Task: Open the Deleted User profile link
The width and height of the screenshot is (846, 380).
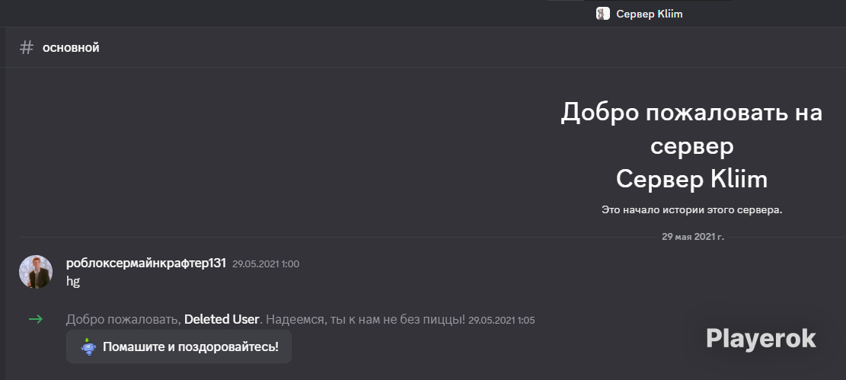Action: coord(222,319)
